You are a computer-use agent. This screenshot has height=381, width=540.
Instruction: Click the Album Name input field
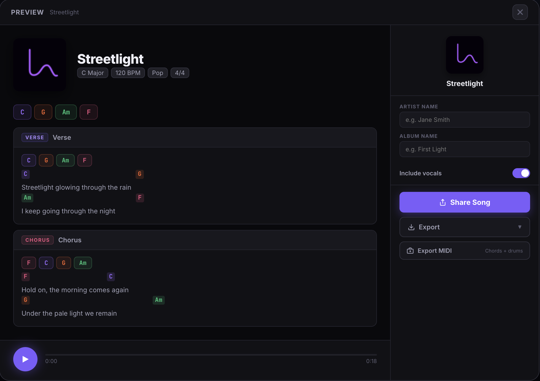[465, 149]
